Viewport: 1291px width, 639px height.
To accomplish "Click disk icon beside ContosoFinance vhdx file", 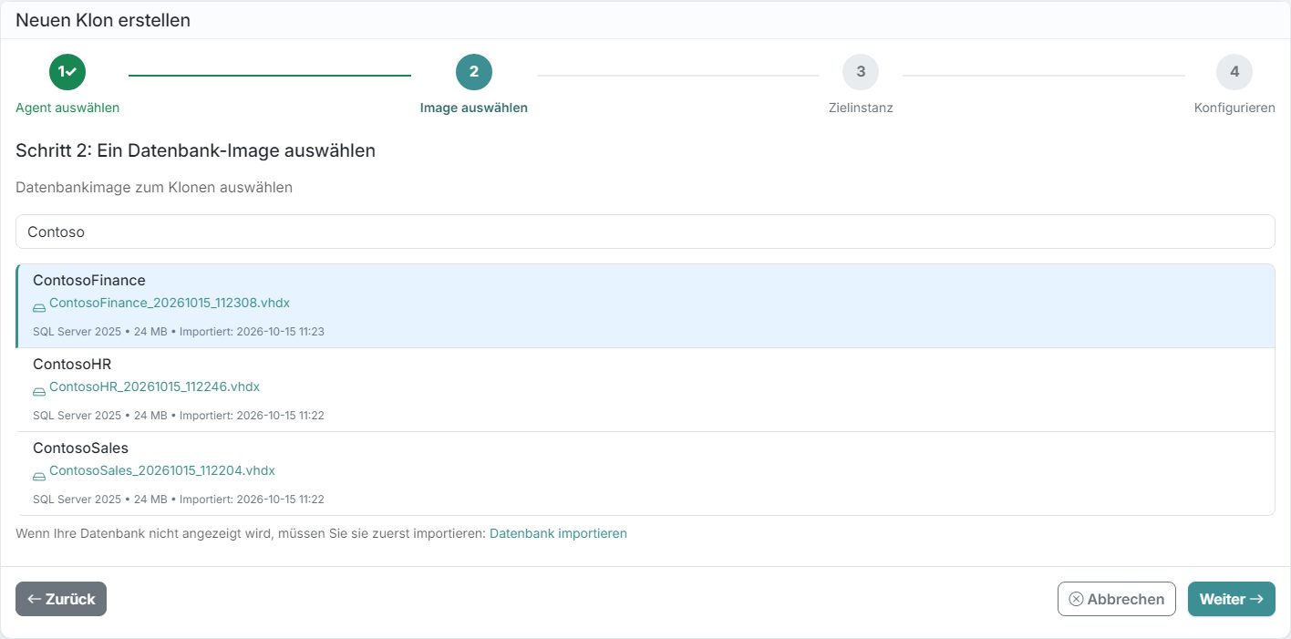I will [39, 308].
